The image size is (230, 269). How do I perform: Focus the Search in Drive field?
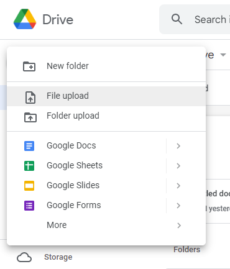pos(195,19)
